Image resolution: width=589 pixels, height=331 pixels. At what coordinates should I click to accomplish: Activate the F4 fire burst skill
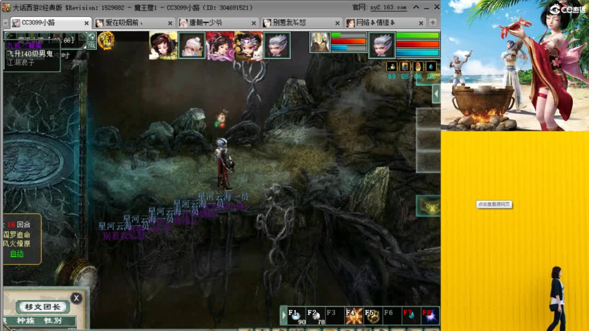click(x=354, y=316)
